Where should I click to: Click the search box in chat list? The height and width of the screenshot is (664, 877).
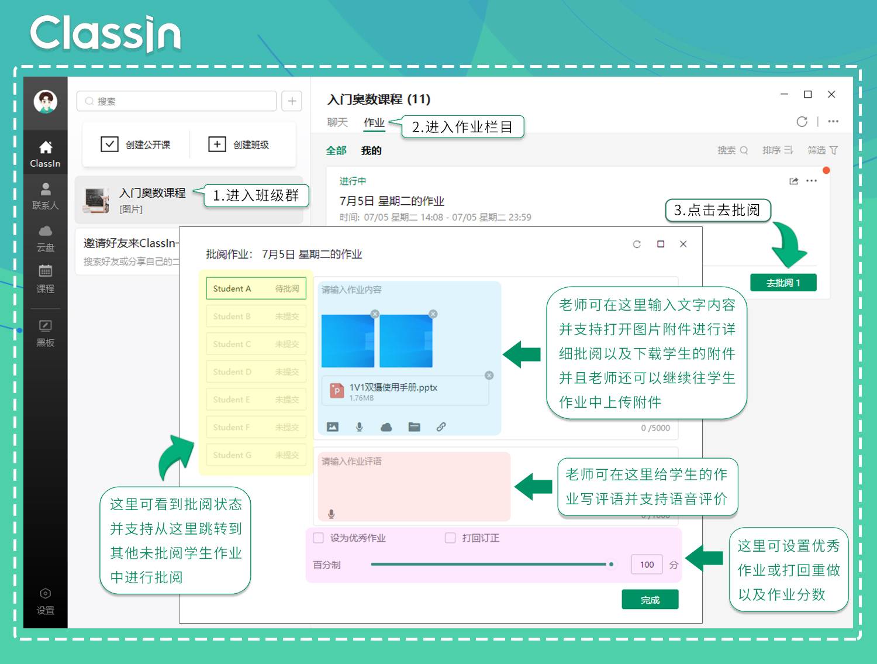click(177, 101)
